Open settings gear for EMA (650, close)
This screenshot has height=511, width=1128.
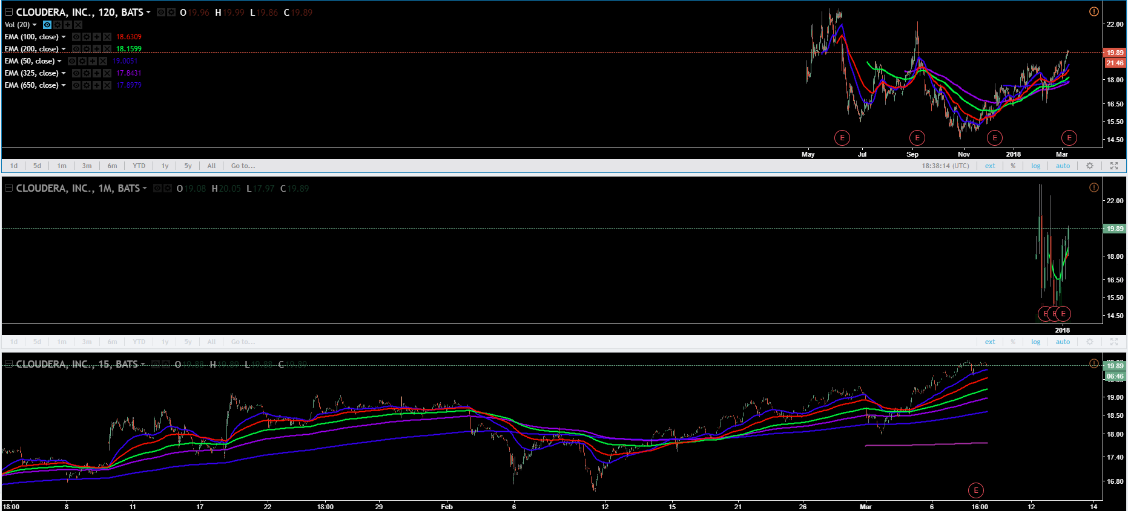coord(87,85)
